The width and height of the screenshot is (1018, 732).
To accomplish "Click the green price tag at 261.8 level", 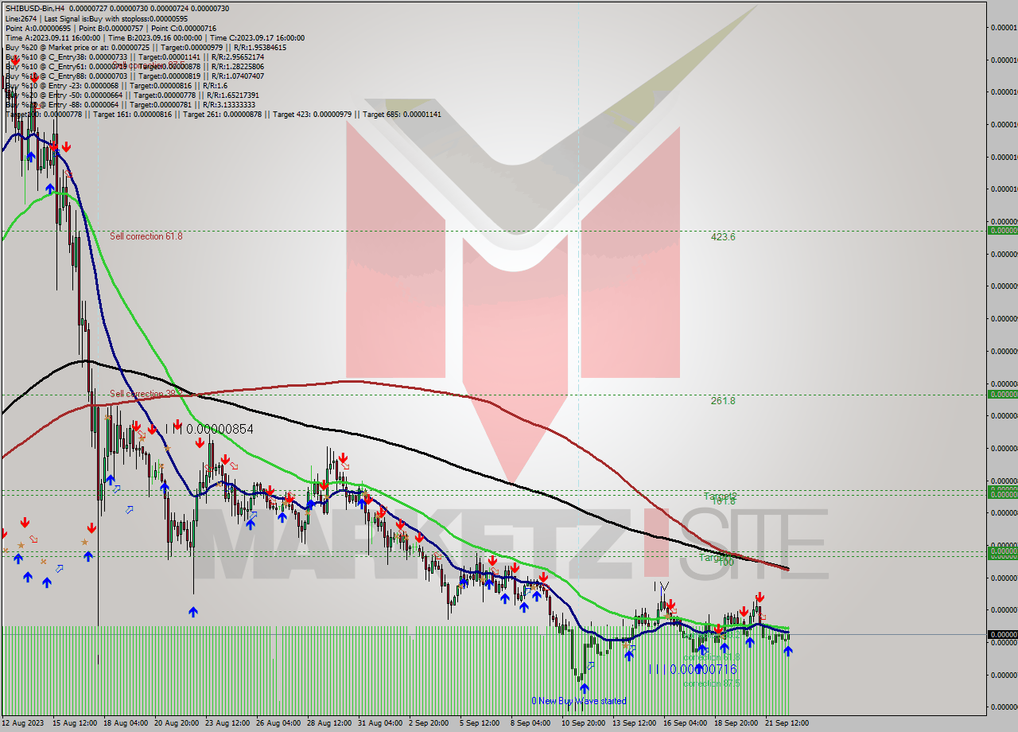I will coord(1002,394).
